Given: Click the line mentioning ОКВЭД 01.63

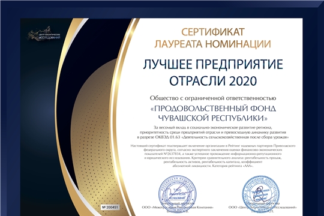Looking at the screenshot, I should (213, 137).
